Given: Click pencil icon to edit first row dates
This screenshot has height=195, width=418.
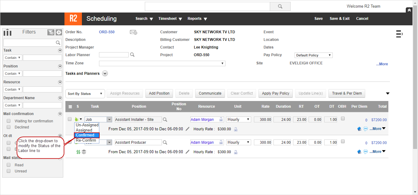Looking at the screenshot, I should coord(188,129).
